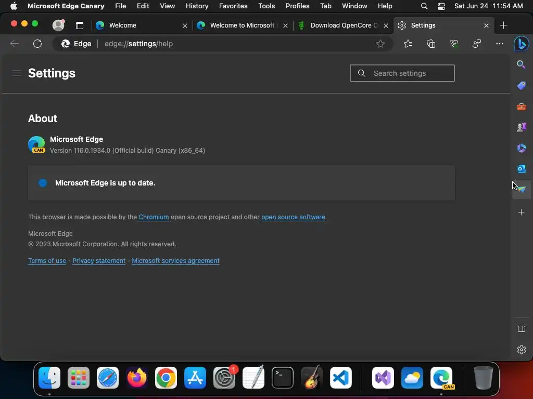Open Control Center in menu bar
Viewport: 533px width, 399px height.
click(x=441, y=6)
